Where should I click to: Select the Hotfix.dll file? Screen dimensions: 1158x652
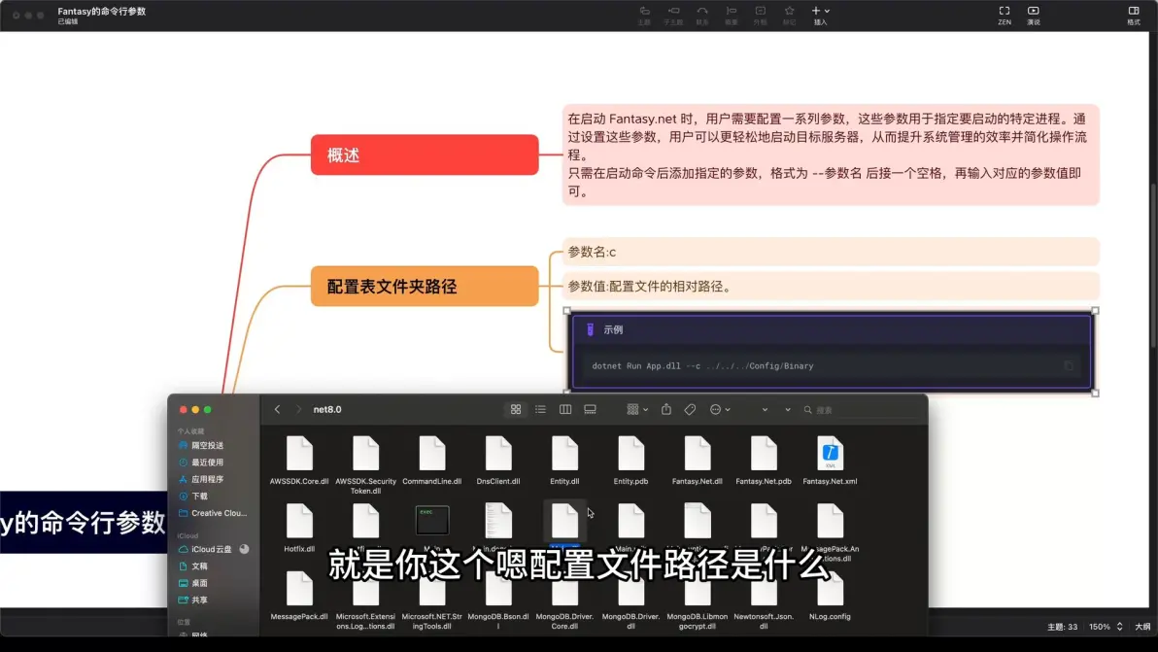coord(299,528)
